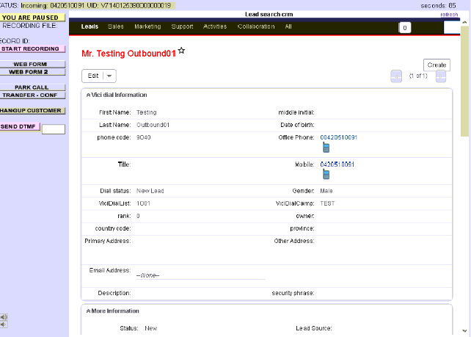471x337 pixels.
Task: Click Mobile number 0420510091 link
Action: [x=337, y=164]
